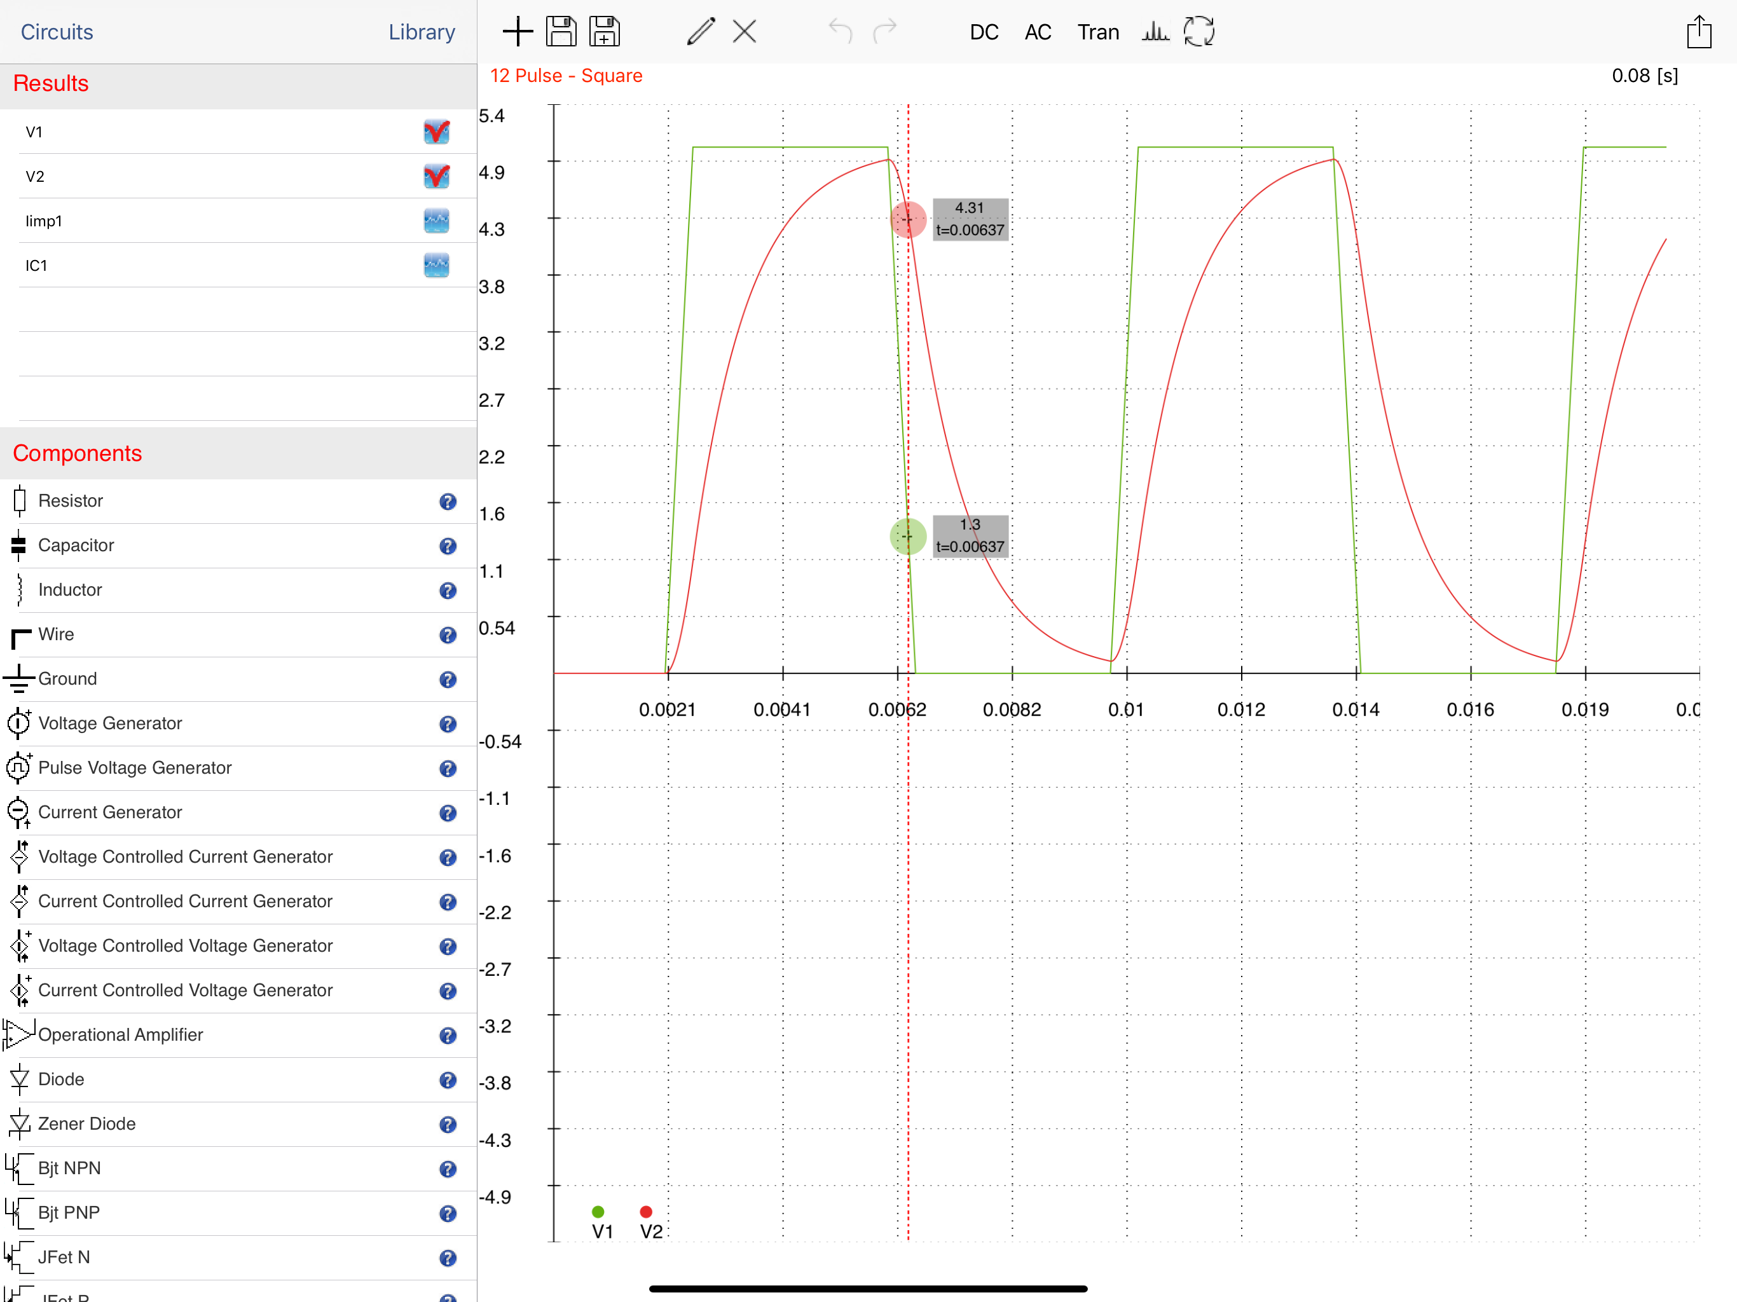Open help for Pulse Voltage Generator
The image size is (1737, 1302).
448,769
